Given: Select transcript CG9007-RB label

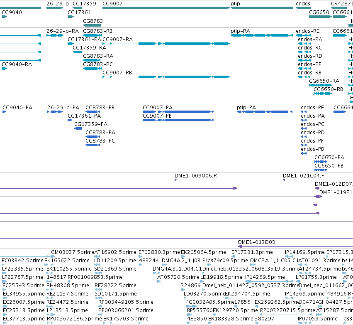Looking at the screenshot, I should coord(117,73).
